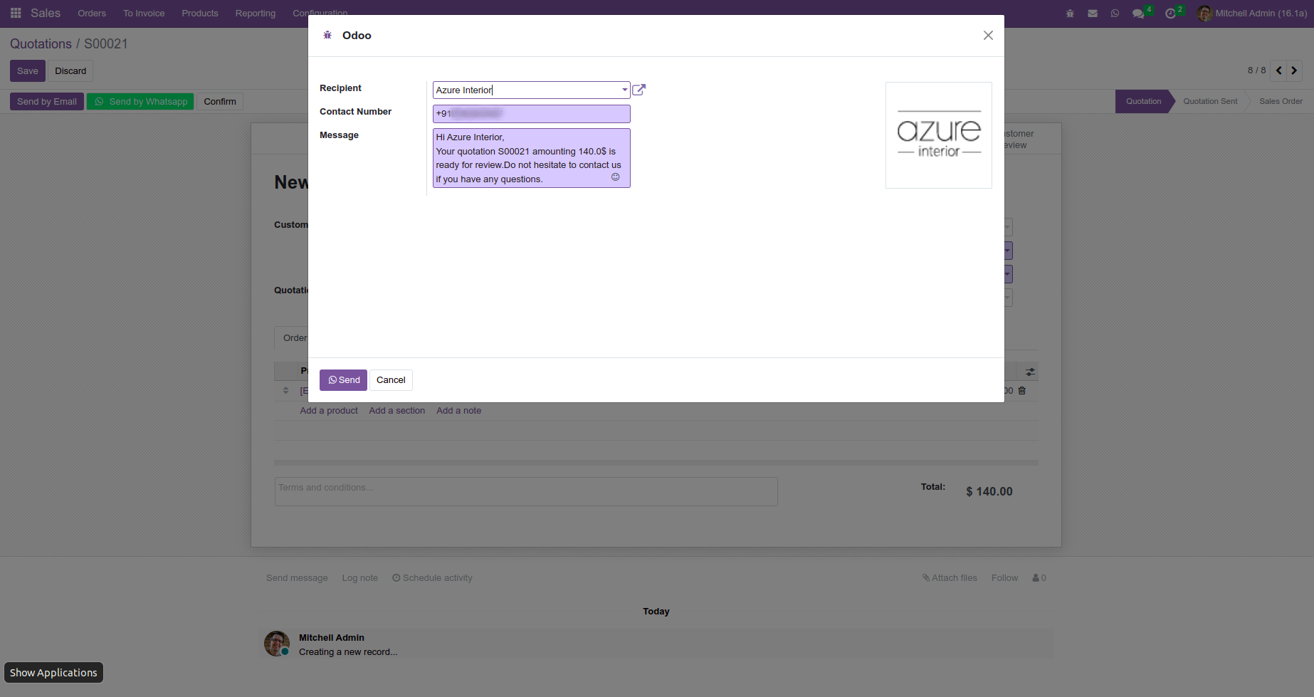Click the bug icon in dialog header
The height and width of the screenshot is (697, 1314).
coord(327,35)
